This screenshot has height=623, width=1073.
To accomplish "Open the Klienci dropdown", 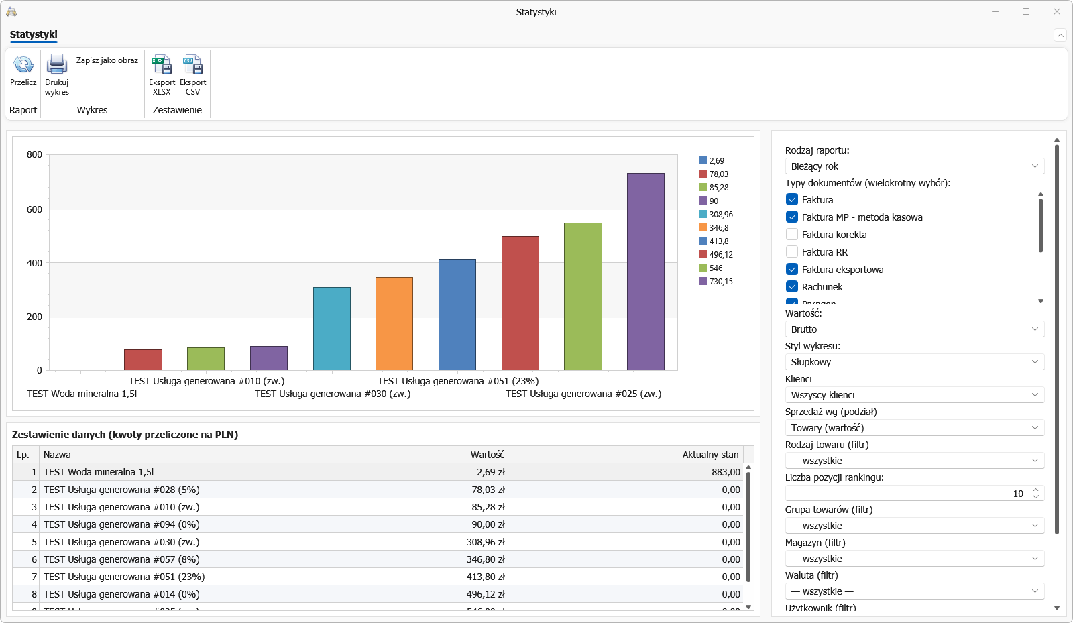I will pyautogui.click(x=915, y=395).
